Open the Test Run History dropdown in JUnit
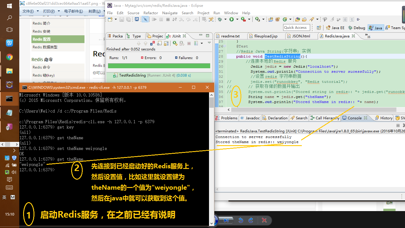 click(201, 43)
